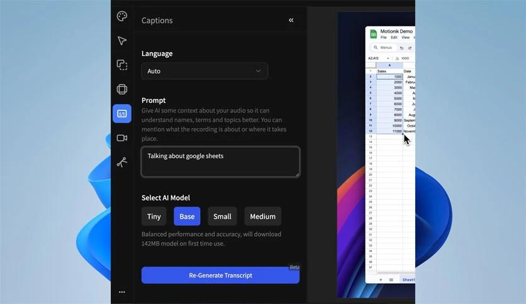Open the A2:A12 name box dropdown
The width and height of the screenshot is (526, 304).
click(388, 58)
